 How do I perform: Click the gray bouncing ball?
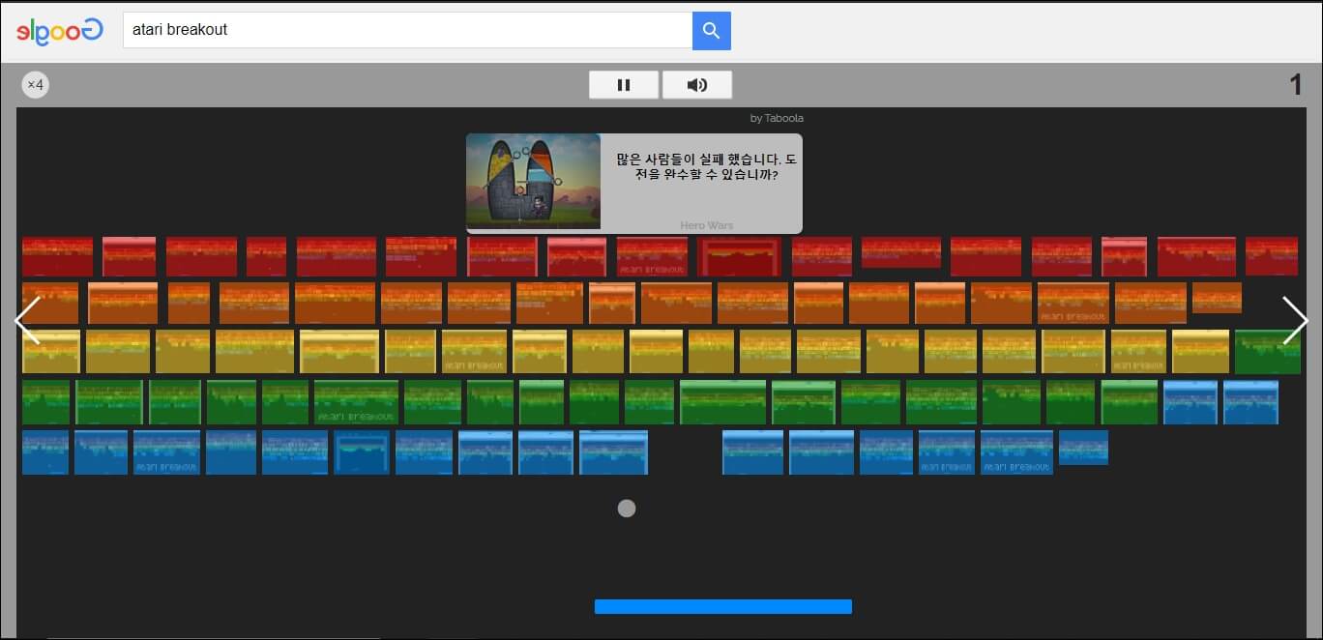point(627,509)
